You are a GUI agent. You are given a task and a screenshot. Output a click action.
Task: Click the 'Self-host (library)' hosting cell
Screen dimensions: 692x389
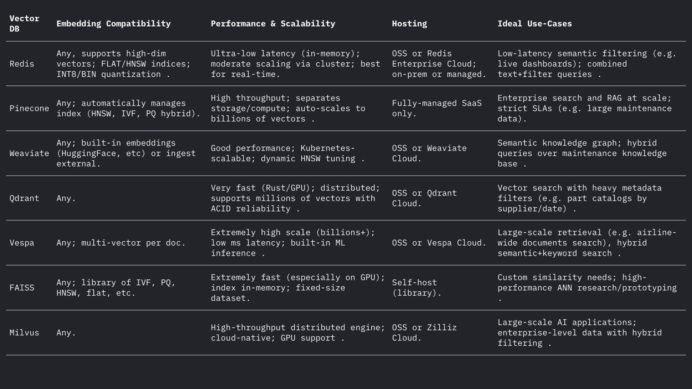416,288
